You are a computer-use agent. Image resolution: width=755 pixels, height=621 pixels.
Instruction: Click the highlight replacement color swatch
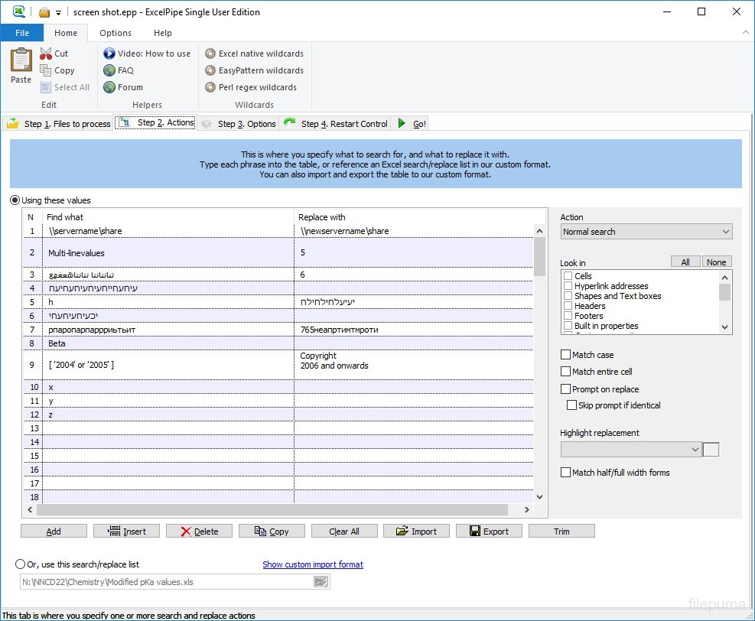coord(711,450)
